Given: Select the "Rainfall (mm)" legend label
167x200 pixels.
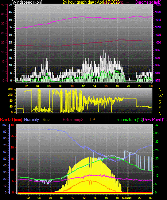Looking at the screenshot, I should point(11,120).
